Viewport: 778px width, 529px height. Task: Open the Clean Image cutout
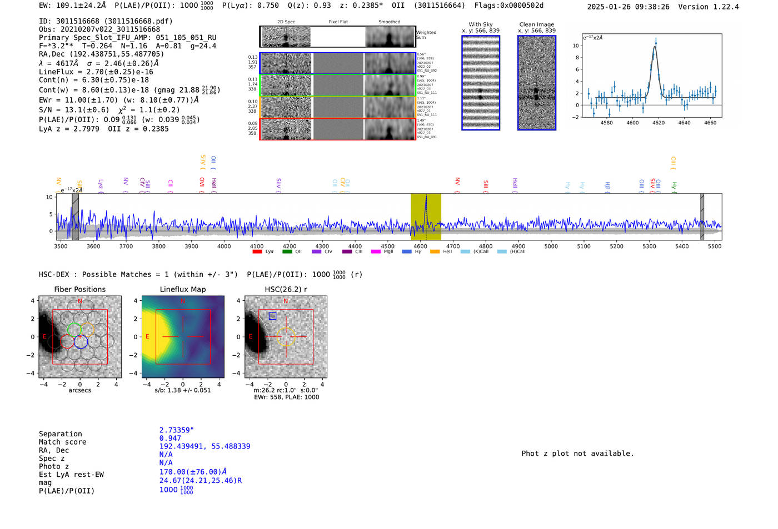(536, 83)
